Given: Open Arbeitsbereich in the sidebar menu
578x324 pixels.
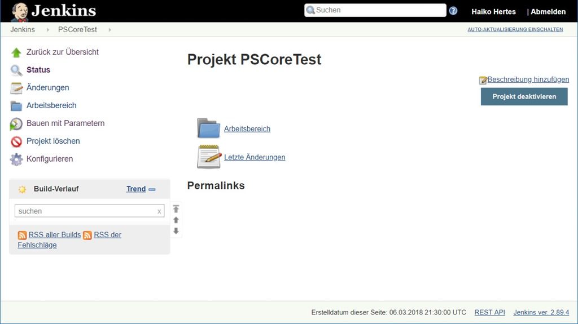Looking at the screenshot, I should tap(51, 105).
